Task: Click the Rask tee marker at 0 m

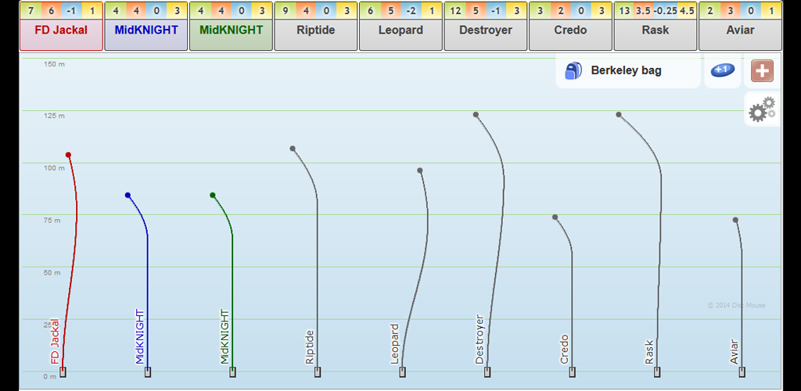Action: coord(656,372)
